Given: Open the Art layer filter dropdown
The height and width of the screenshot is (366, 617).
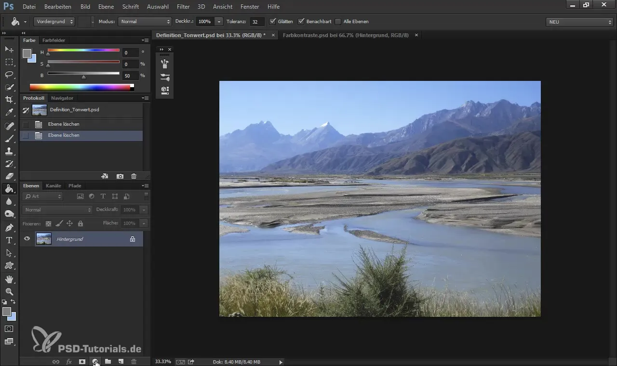Looking at the screenshot, I should pos(43,196).
